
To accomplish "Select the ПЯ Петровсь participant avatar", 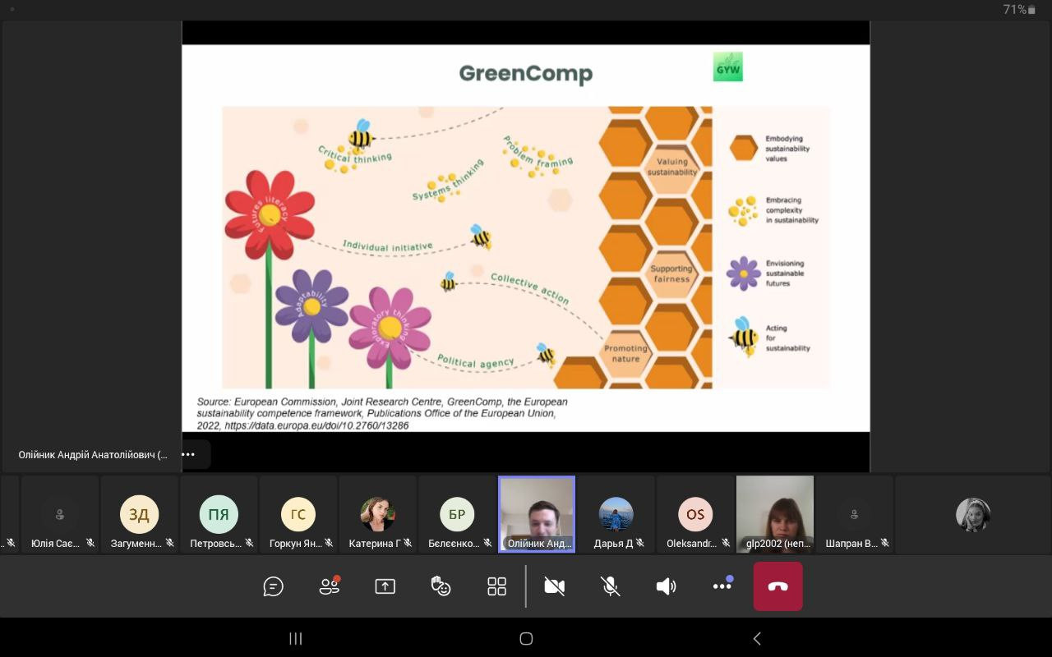I will pyautogui.click(x=219, y=514).
